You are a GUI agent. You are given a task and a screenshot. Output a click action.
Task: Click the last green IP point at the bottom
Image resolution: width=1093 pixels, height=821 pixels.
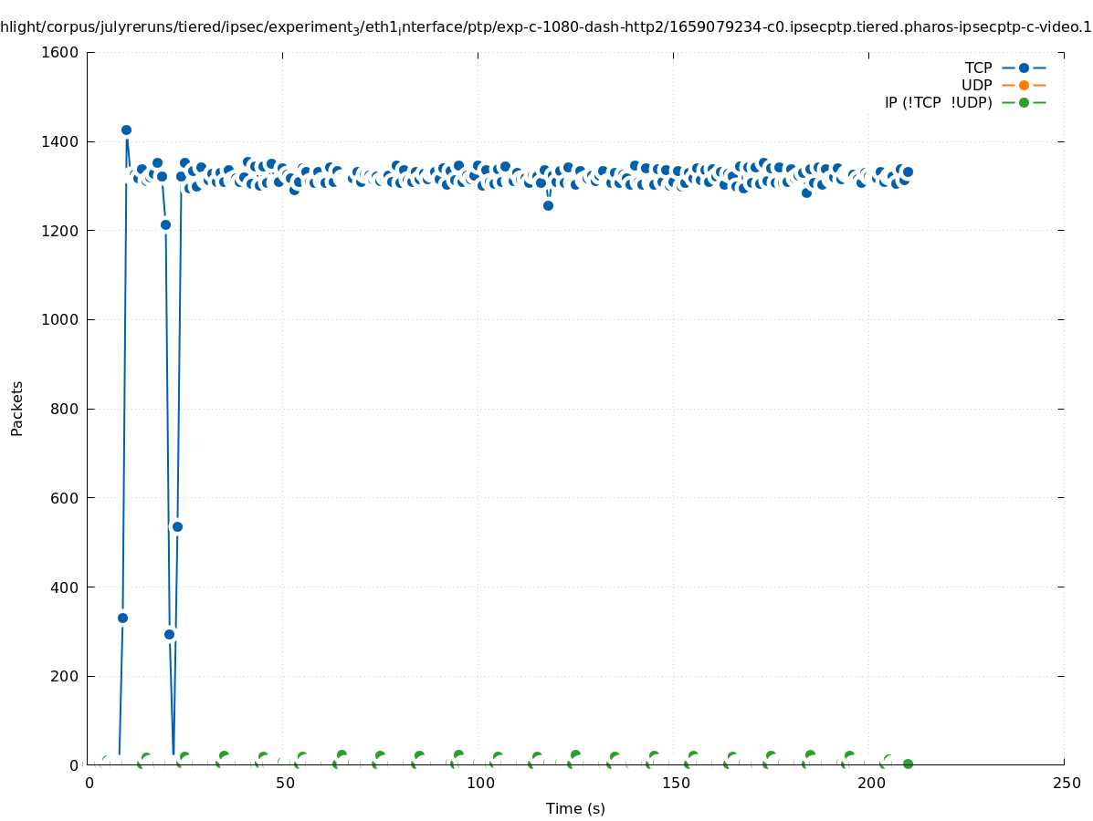click(x=908, y=764)
